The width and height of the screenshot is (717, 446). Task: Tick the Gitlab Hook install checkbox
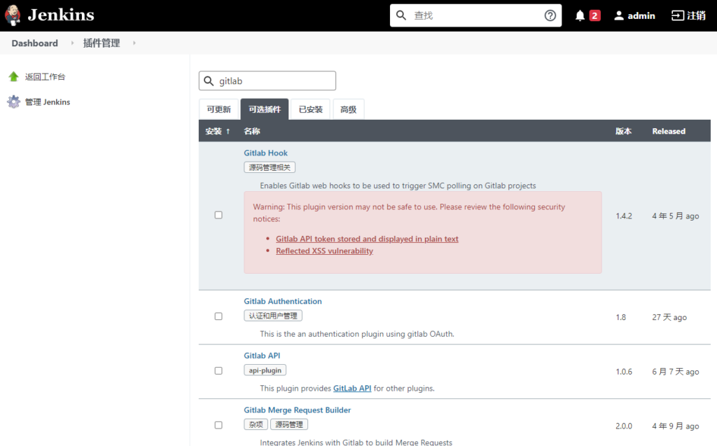218,215
